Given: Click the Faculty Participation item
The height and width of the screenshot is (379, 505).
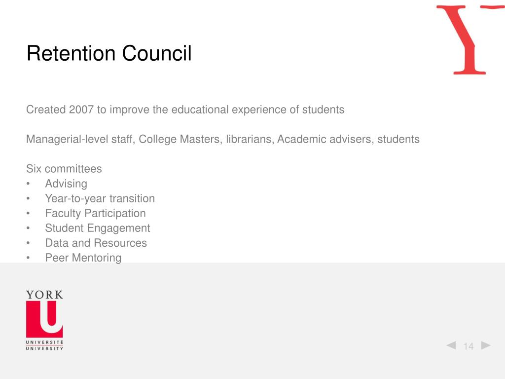Looking at the screenshot, I should [95, 213].
